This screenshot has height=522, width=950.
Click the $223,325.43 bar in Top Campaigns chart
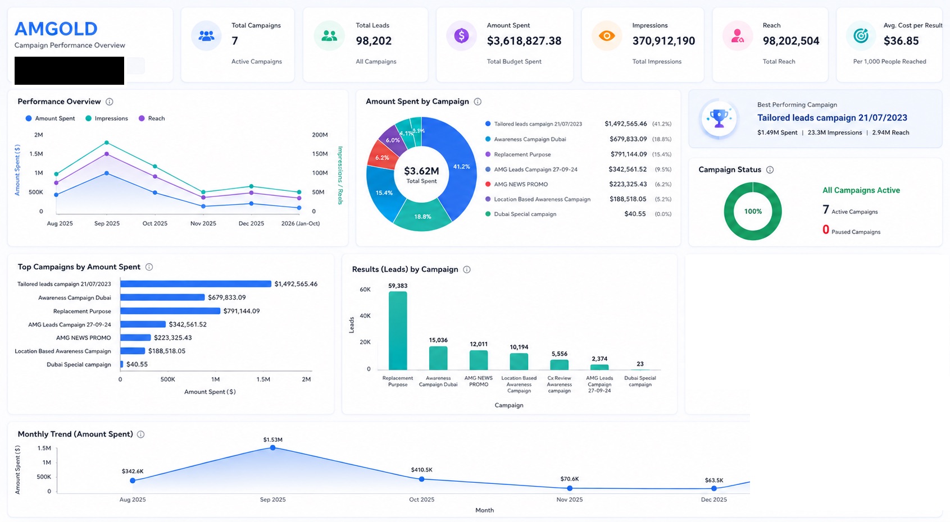point(135,338)
